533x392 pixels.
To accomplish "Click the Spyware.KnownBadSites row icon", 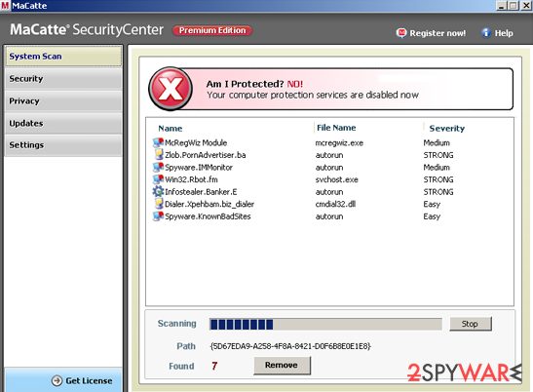I will point(158,216).
